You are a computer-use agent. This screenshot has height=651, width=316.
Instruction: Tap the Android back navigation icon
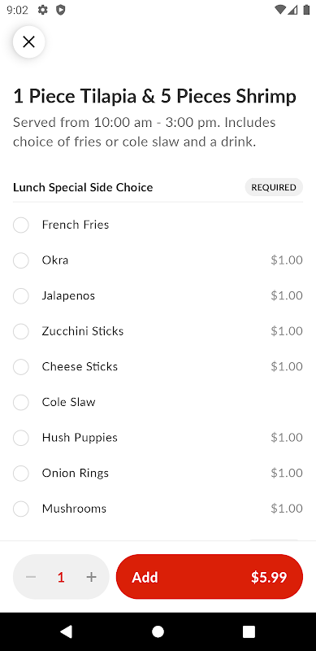[x=67, y=631]
